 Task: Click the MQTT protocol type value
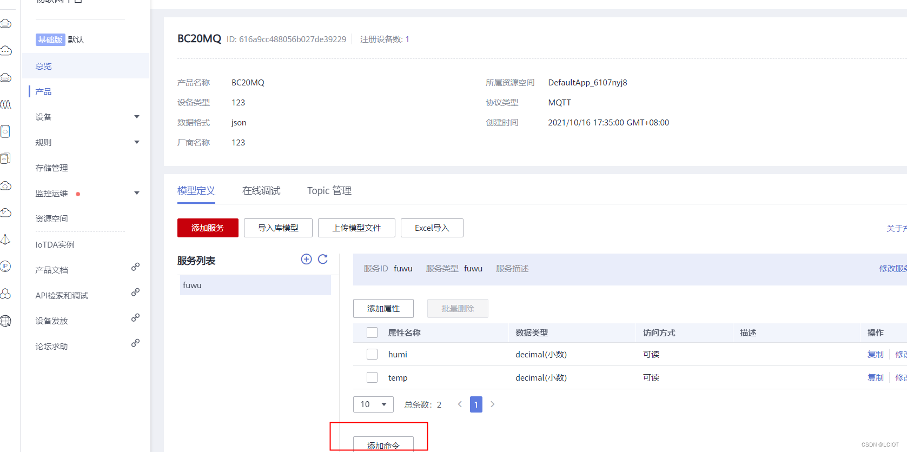[x=560, y=103]
